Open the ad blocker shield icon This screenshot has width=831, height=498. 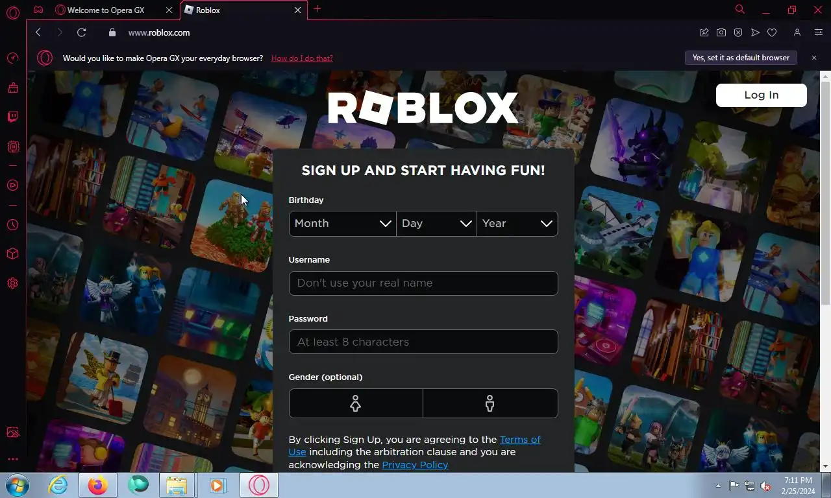click(x=738, y=32)
